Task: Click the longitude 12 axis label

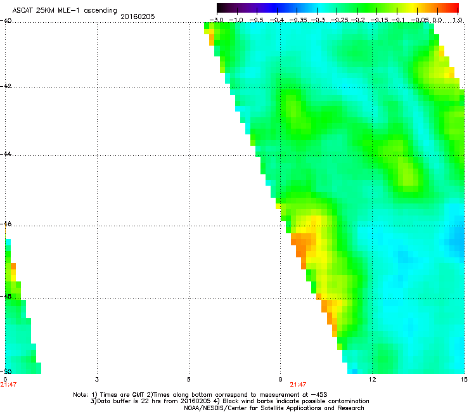Action: click(372, 380)
